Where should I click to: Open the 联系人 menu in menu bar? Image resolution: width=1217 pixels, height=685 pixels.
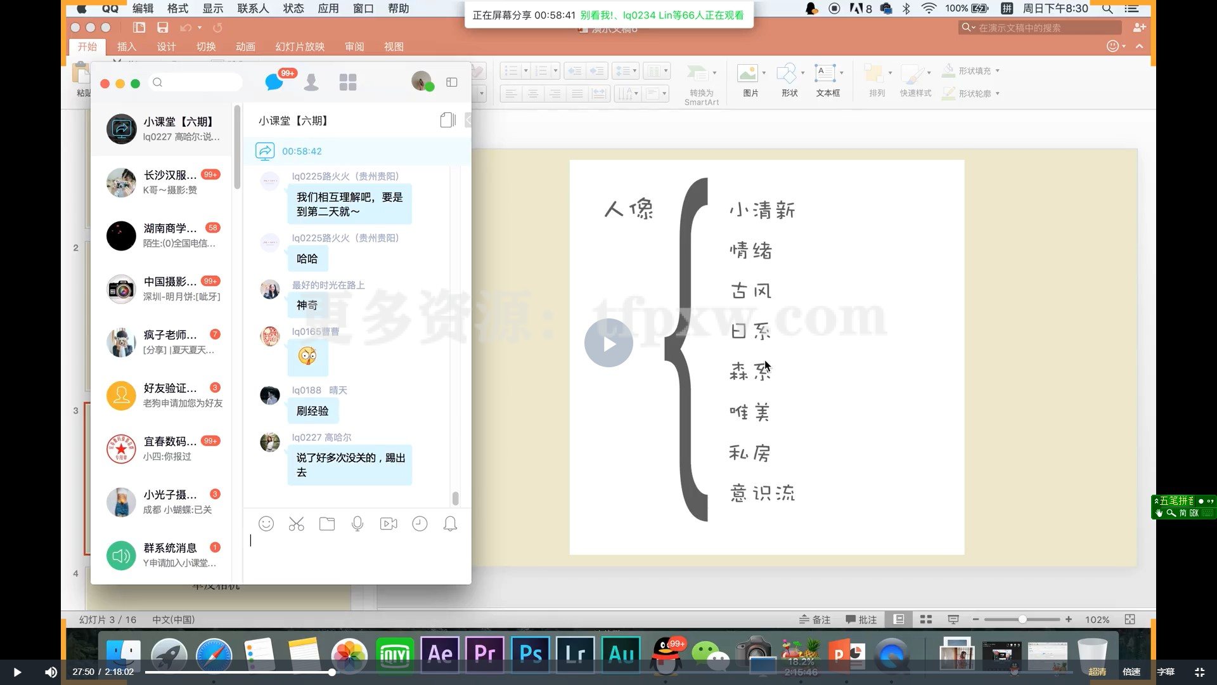click(253, 8)
